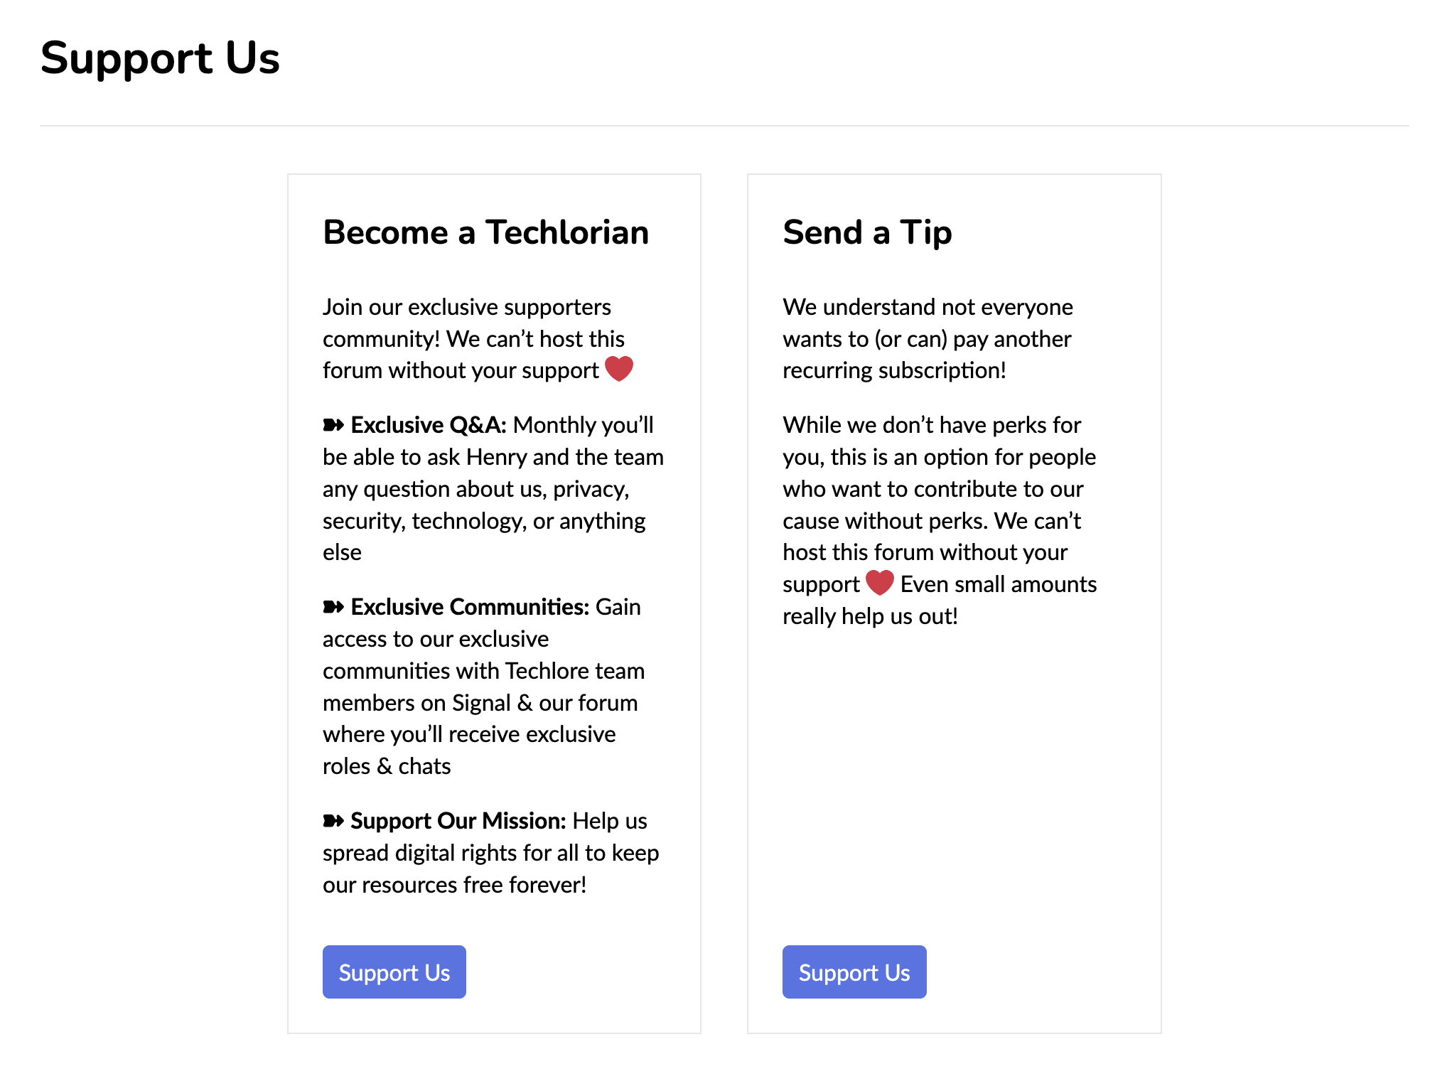Click the "Send a Tip" card title

[867, 232]
